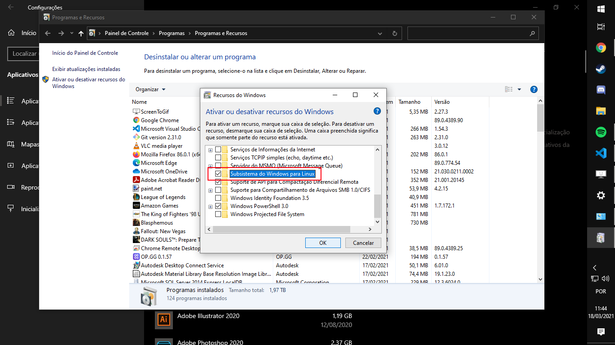Select Autodesk Desktop Connect Service entry
The height and width of the screenshot is (345, 615).
point(182,265)
